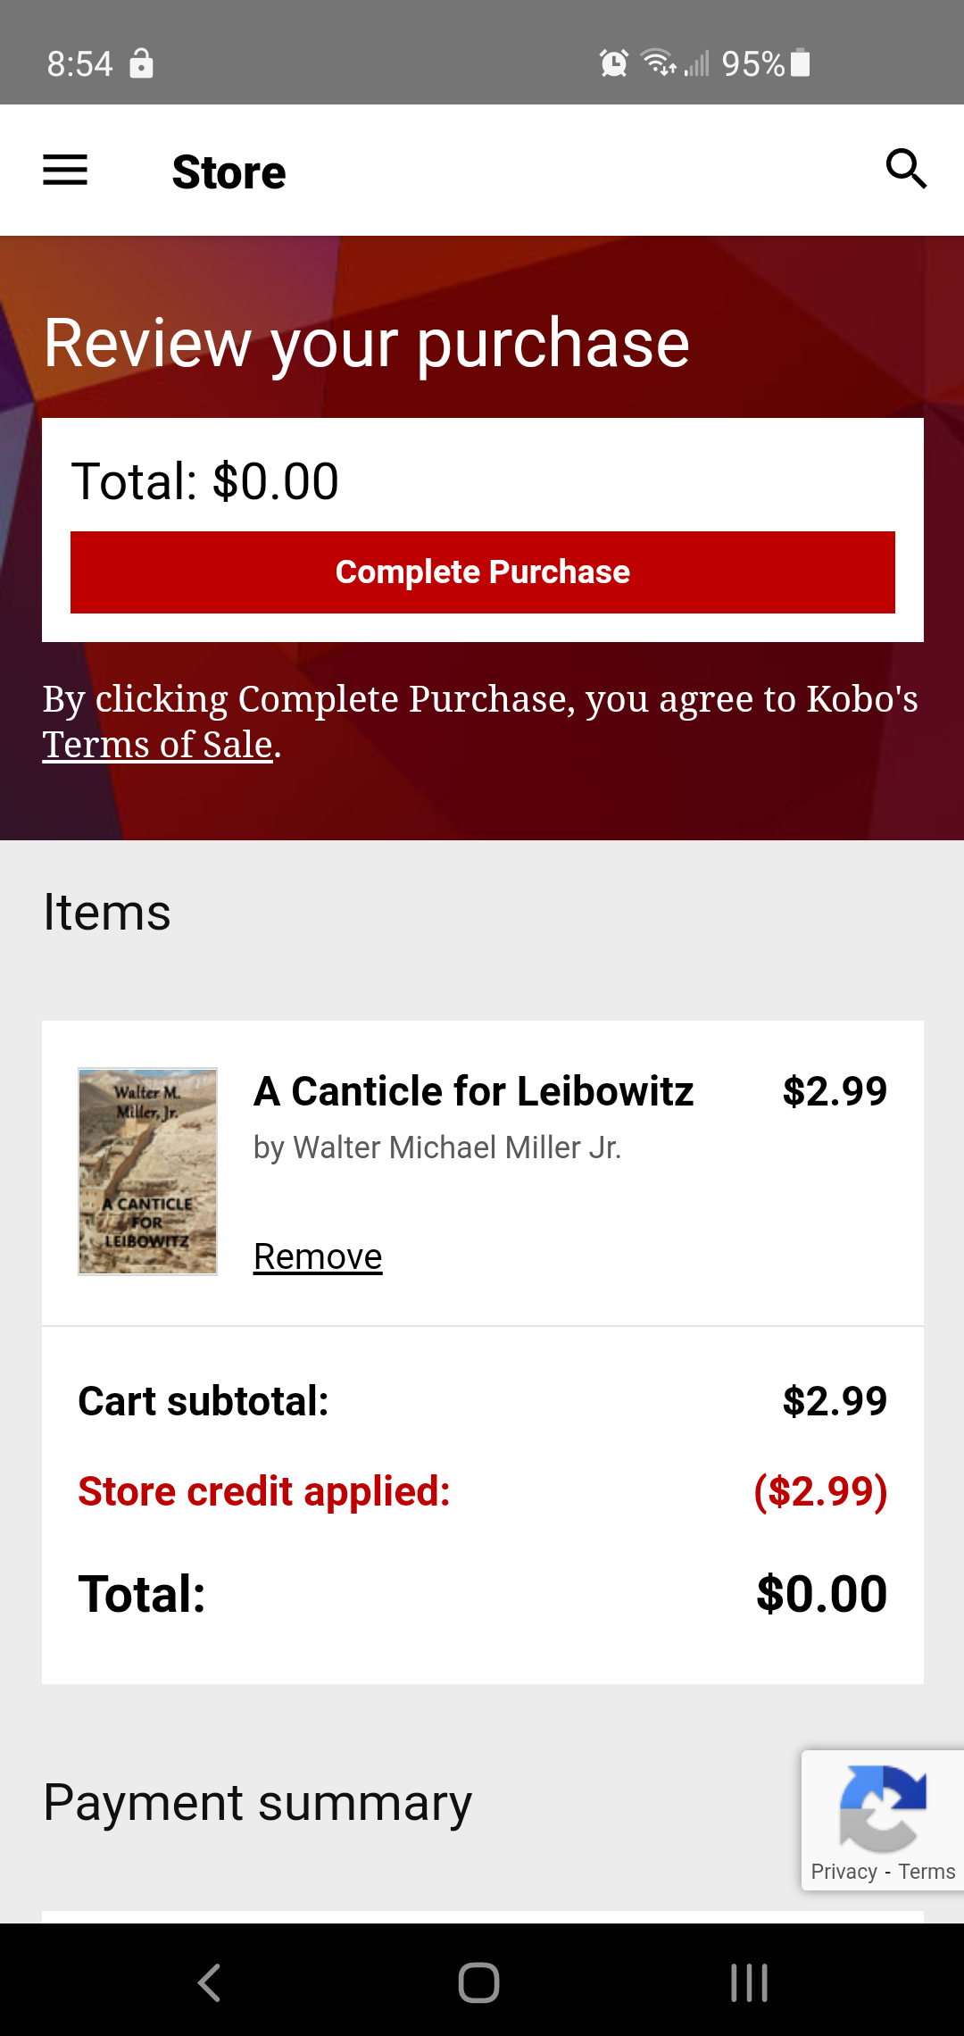Screen dimensions: 964x2036
Task: Open the store search
Action: click(x=906, y=168)
